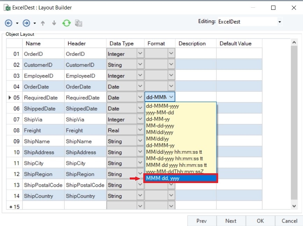303x226 pixels.
Task: Click the gray copy layout icon
Action: pos(79,23)
